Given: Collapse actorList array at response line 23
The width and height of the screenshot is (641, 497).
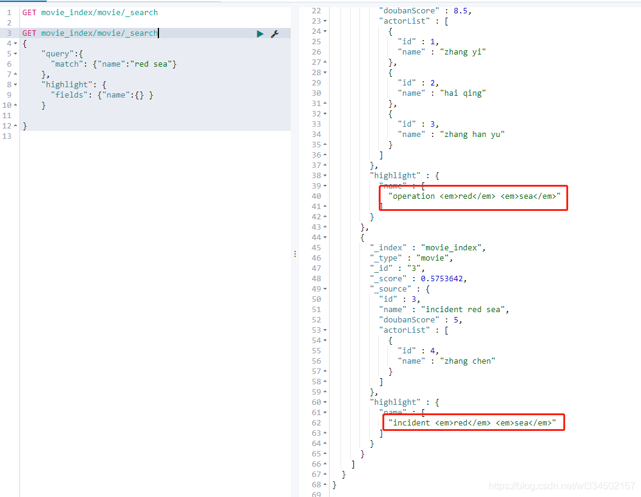Looking at the screenshot, I should (325, 21).
